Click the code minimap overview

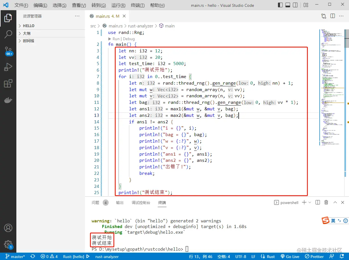(x=332, y=88)
